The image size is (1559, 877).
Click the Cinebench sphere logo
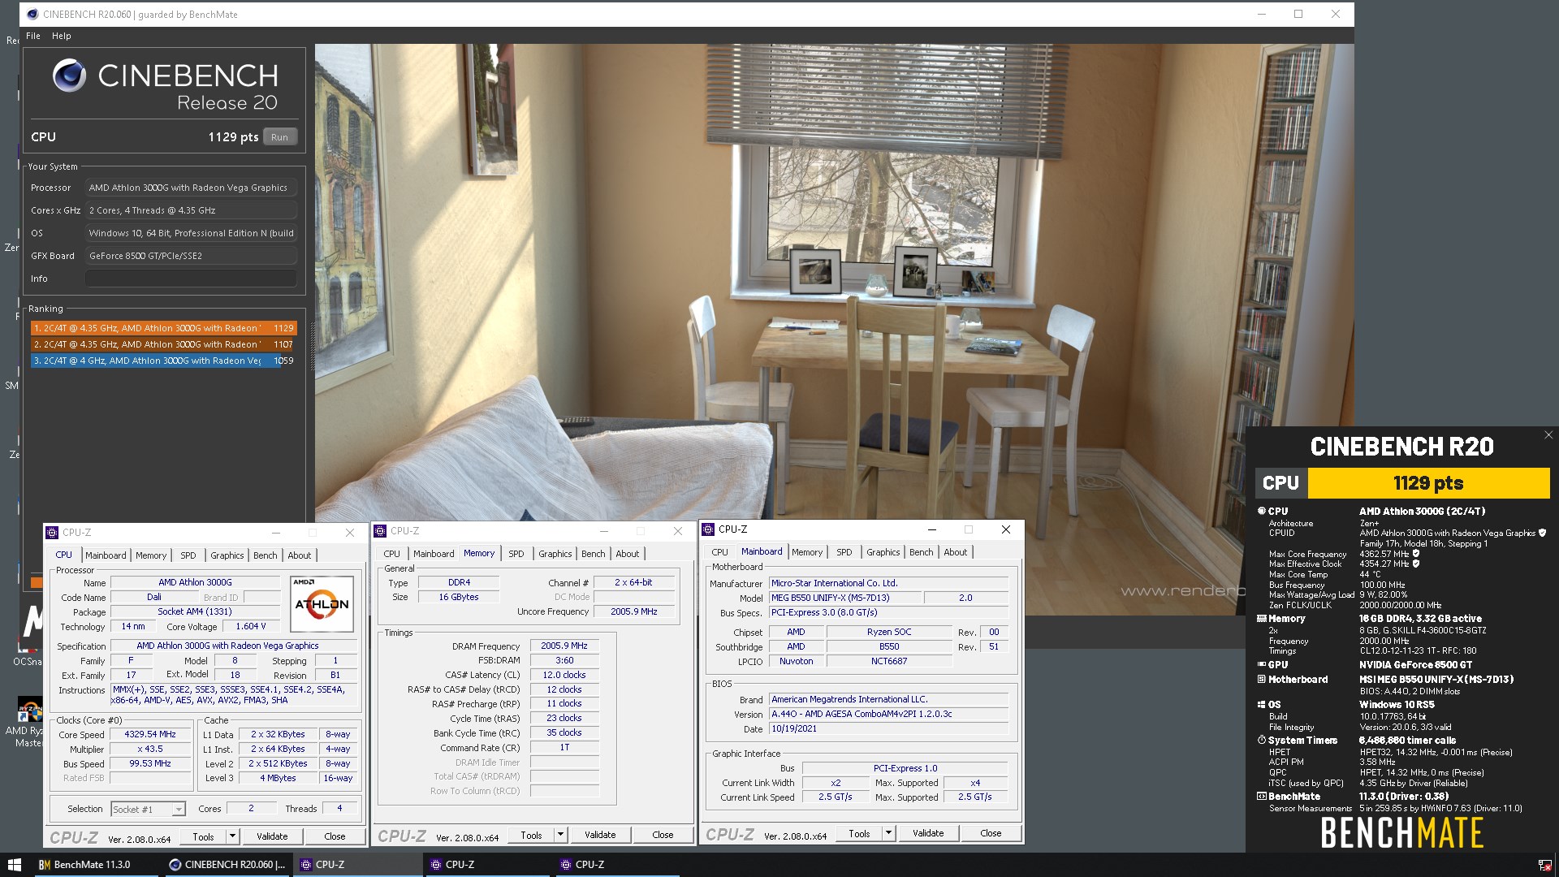[69, 76]
